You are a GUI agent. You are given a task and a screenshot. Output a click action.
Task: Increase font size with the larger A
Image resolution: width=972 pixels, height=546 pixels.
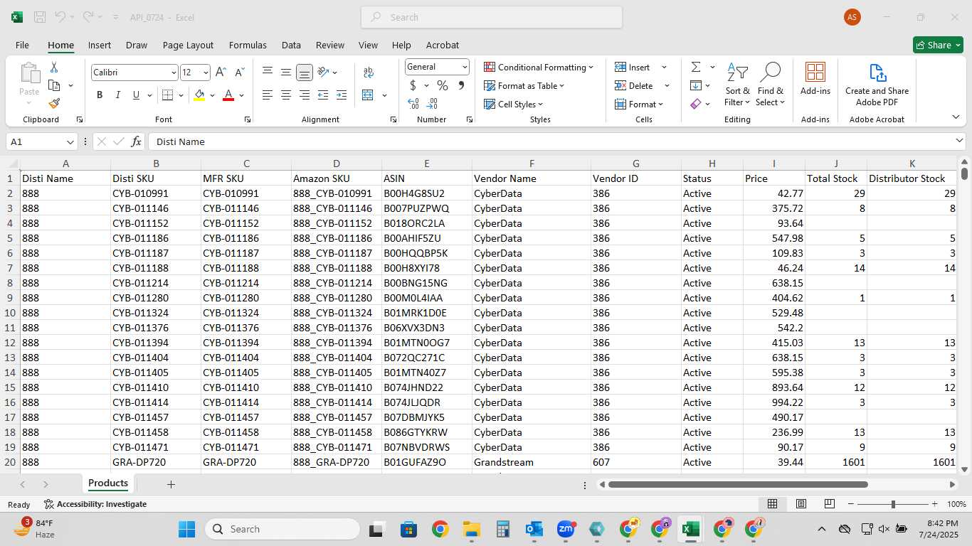tap(221, 73)
